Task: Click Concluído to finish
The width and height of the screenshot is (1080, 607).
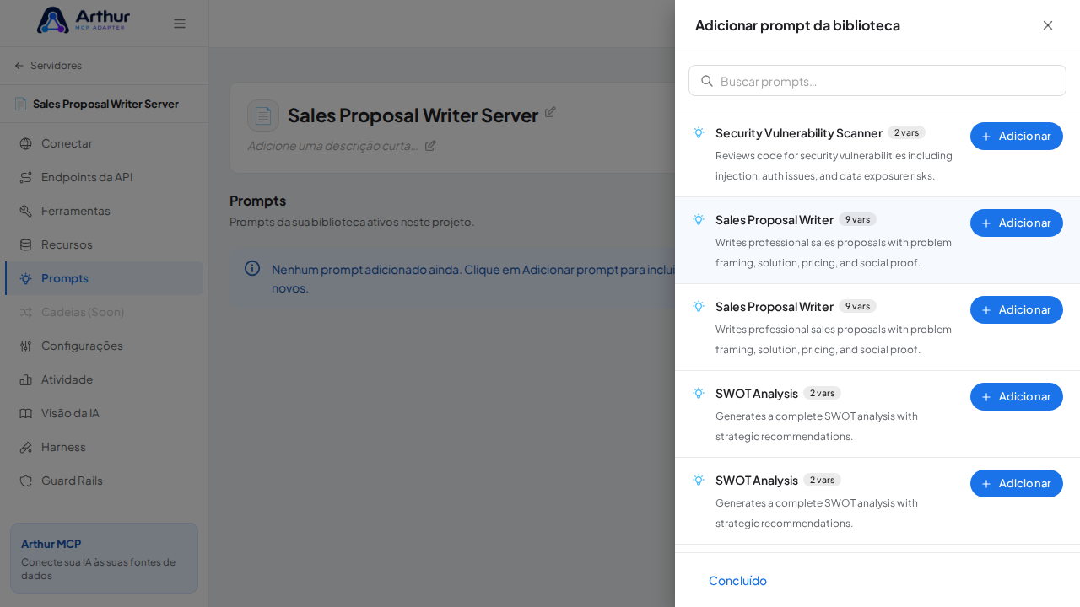Action: tap(737, 580)
